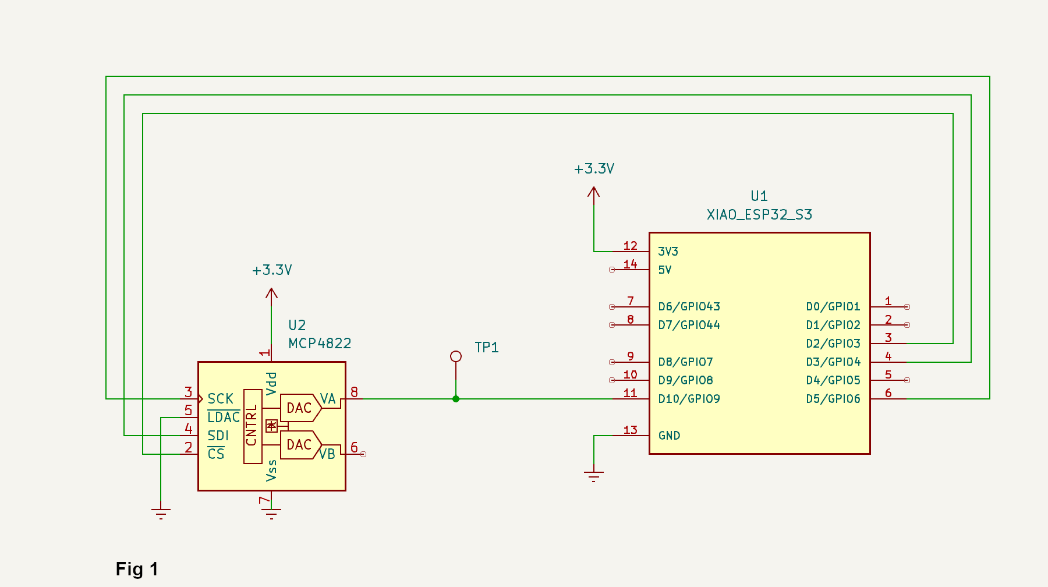This screenshot has height=587, width=1048.
Task: Select the D2/GPIO3 pin label
Action: click(833, 344)
